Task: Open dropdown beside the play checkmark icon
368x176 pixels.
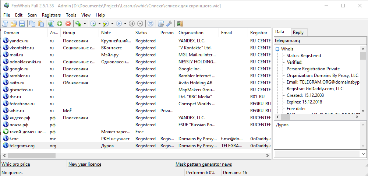Action: [99, 24]
